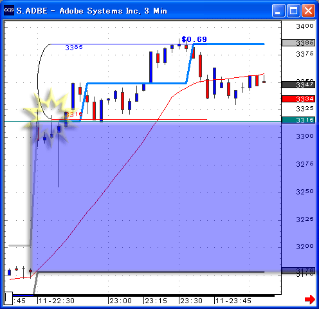Click the 11-22:30 time label
The height and width of the screenshot is (309, 319).
pos(57,301)
